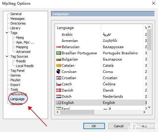Click the Dutch flag icon
Viewport: 158px width, 132px height.
[x=58, y=97]
